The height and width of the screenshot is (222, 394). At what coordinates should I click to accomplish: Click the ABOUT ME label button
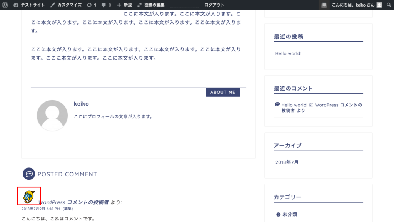coord(223,92)
